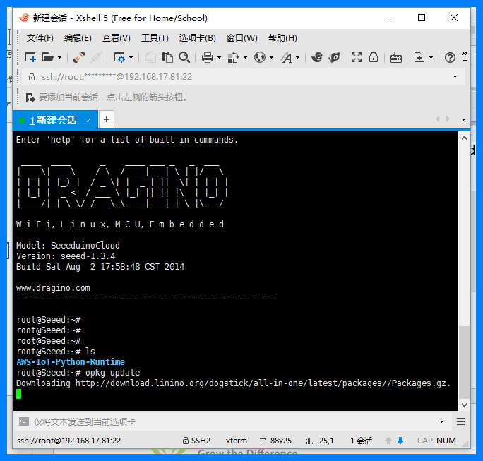Click the disconnect session icon
The width and height of the screenshot is (483, 461).
tap(96, 57)
